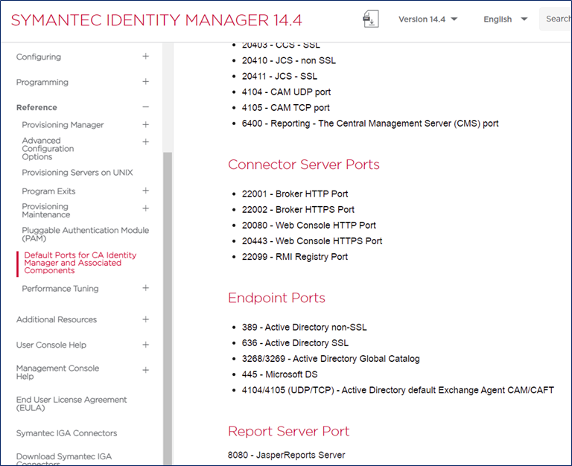Viewport: 572px width, 466px height.
Task: Expand Provisioning Maintenance plus icon
Action: (145, 208)
